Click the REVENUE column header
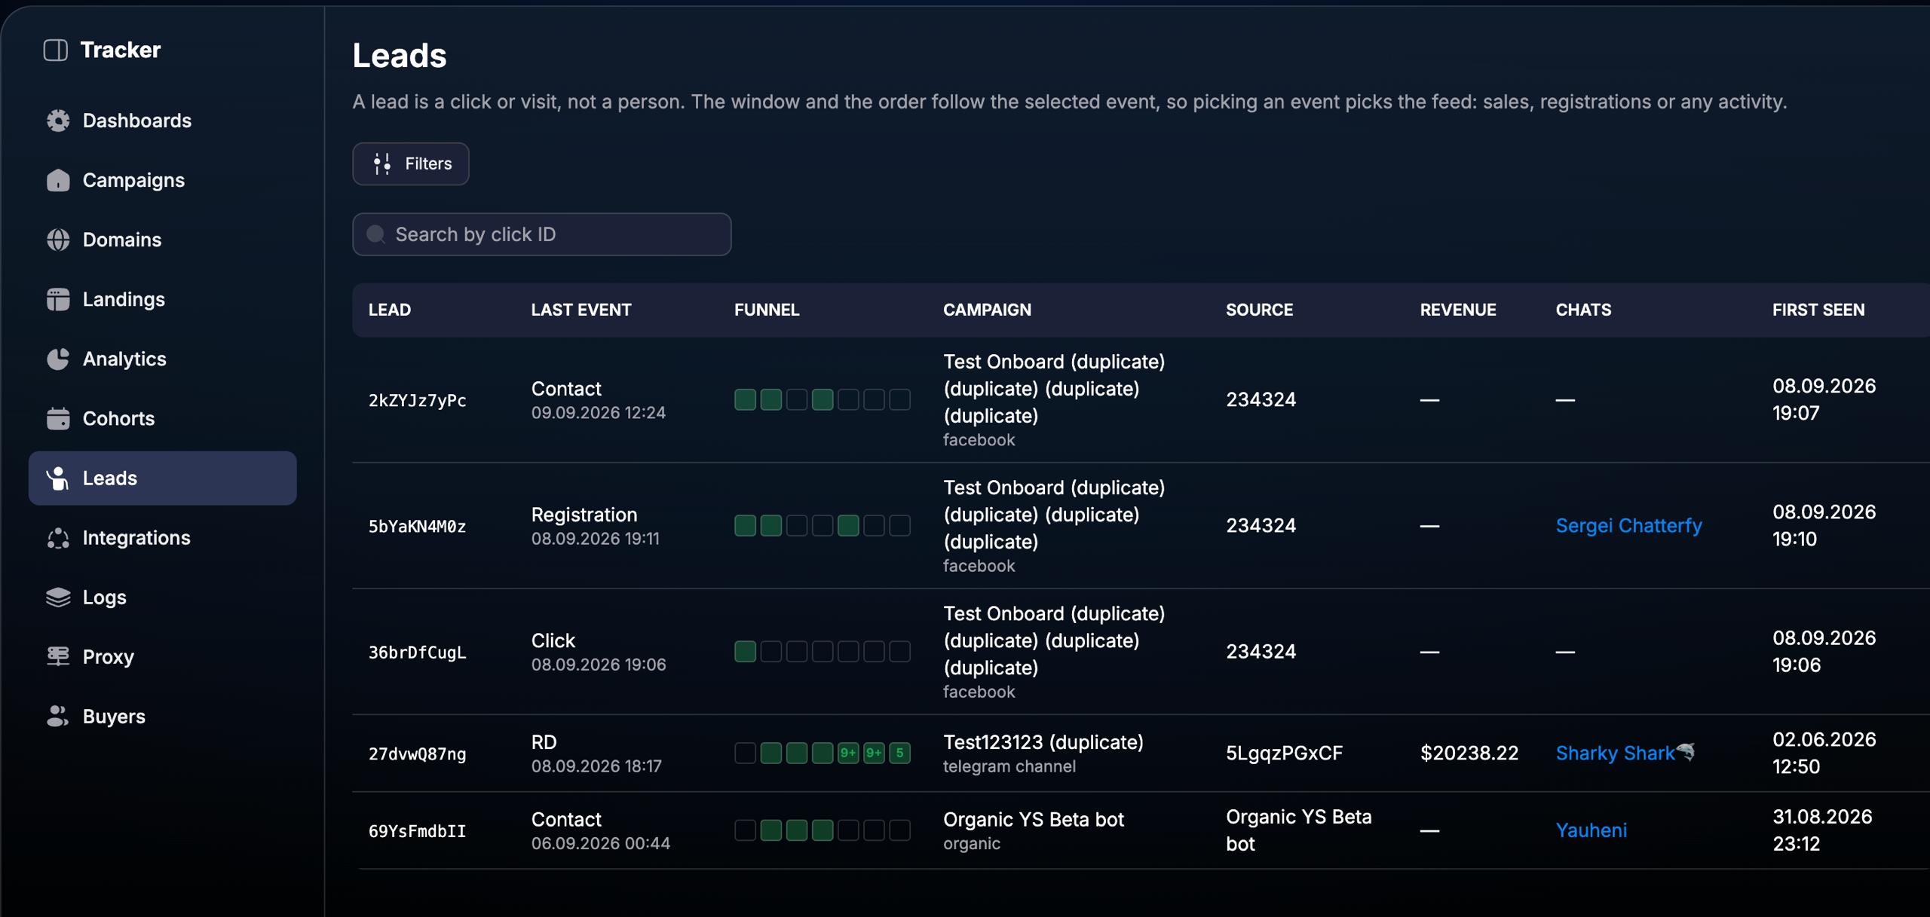Image resolution: width=1930 pixels, height=917 pixels. 1458,310
